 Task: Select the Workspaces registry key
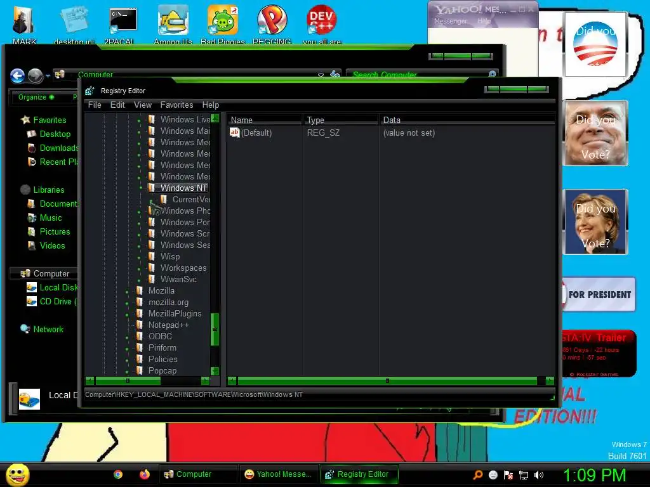pyautogui.click(x=183, y=268)
